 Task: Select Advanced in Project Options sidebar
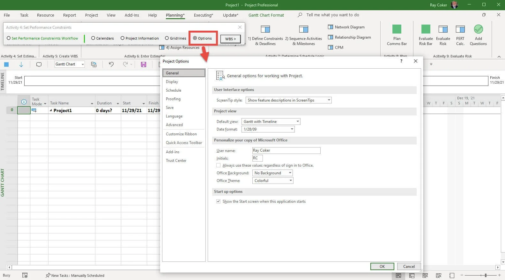[184, 125]
